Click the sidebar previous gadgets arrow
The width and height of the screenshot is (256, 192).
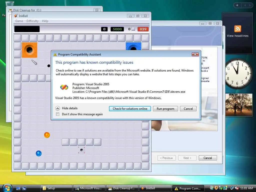(245, 5)
